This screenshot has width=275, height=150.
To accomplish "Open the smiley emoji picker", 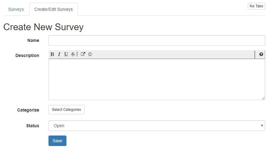I will tap(90, 54).
